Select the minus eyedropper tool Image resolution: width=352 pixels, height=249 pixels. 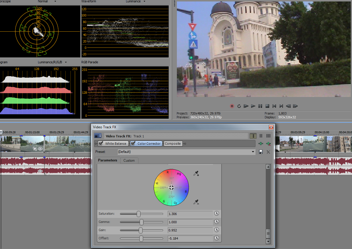coord(196,202)
